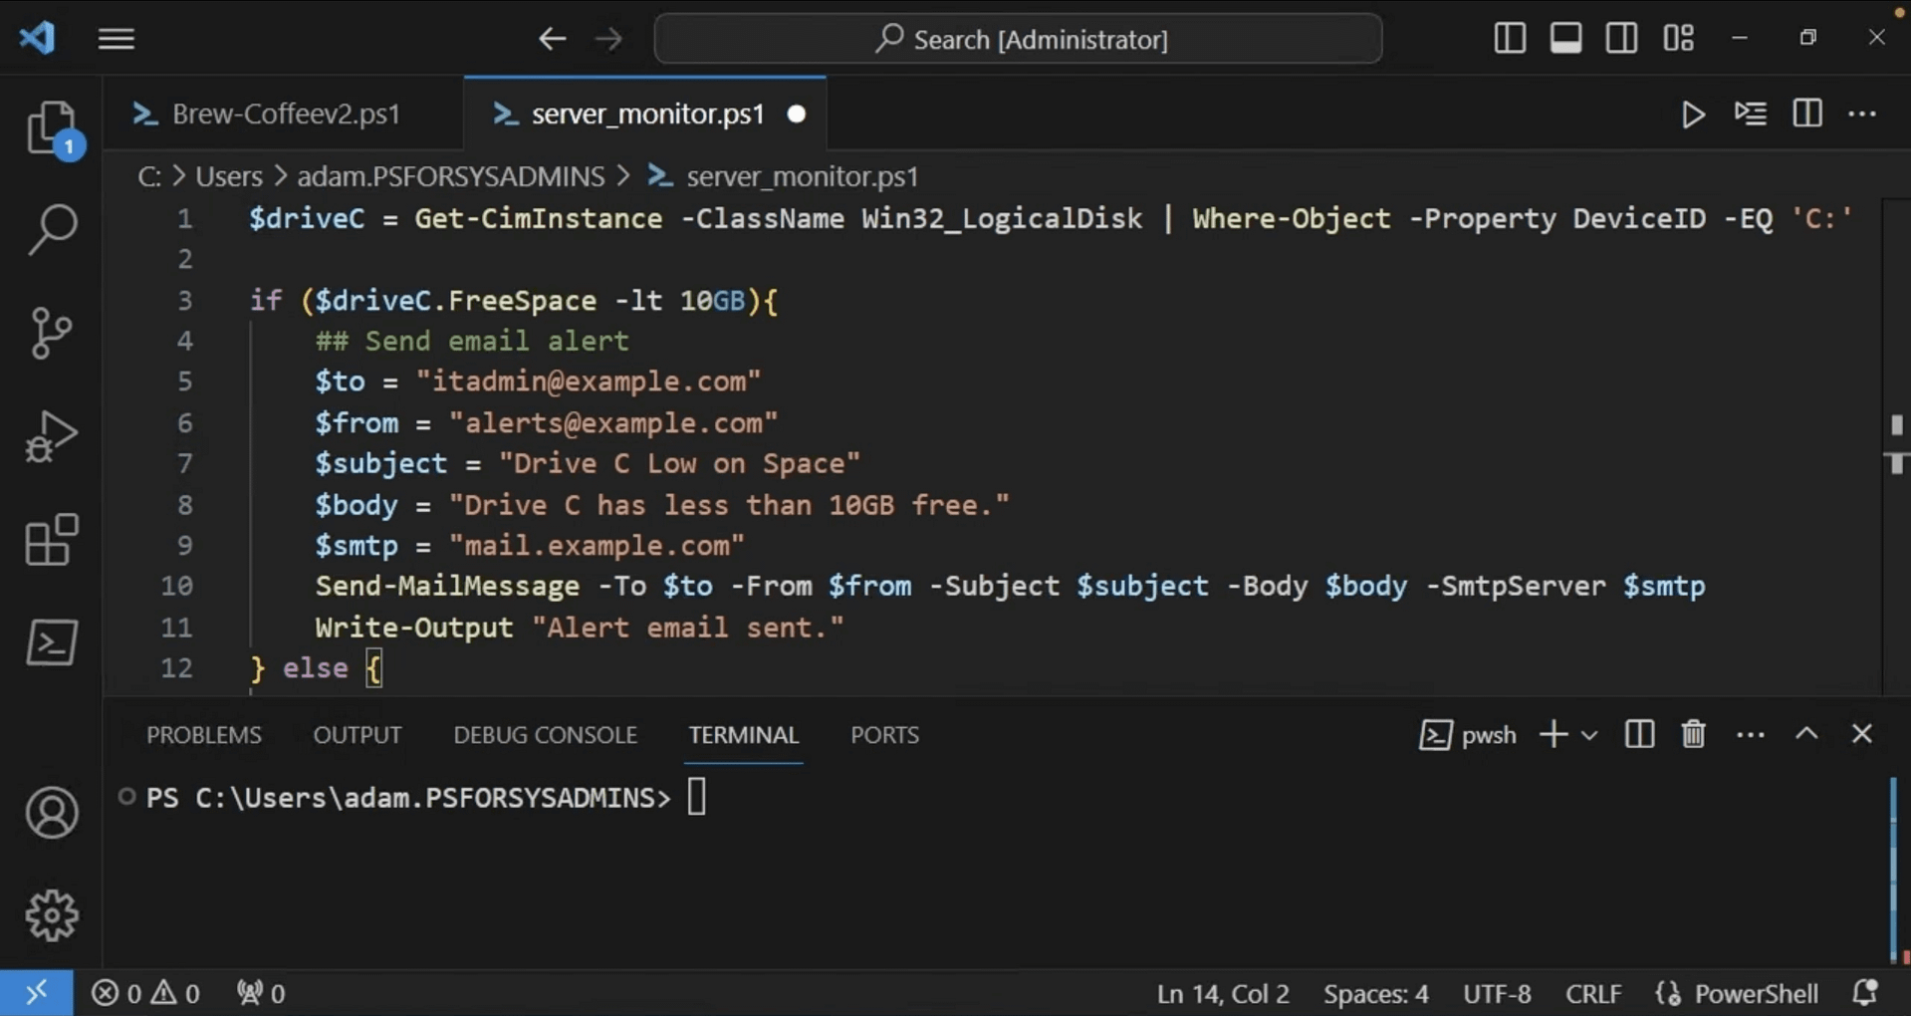Change UTF-8 encoding in status bar
This screenshot has width=1911, height=1016.
pyautogui.click(x=1497, y=993)
